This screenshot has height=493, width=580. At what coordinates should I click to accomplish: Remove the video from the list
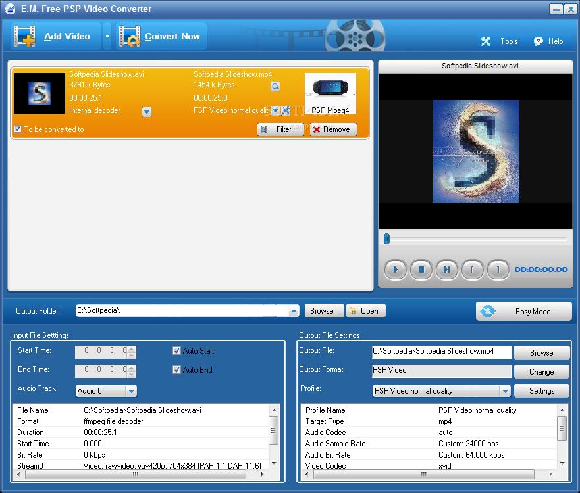click(333, 129)
